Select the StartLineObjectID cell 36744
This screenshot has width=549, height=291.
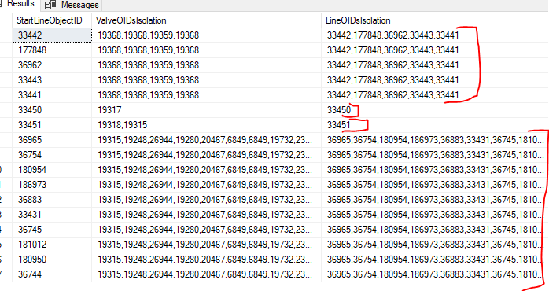point(52,274)
